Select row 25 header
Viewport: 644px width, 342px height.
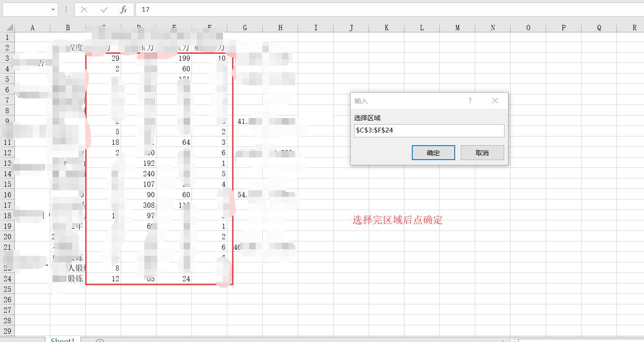click(x=7, y=289)
